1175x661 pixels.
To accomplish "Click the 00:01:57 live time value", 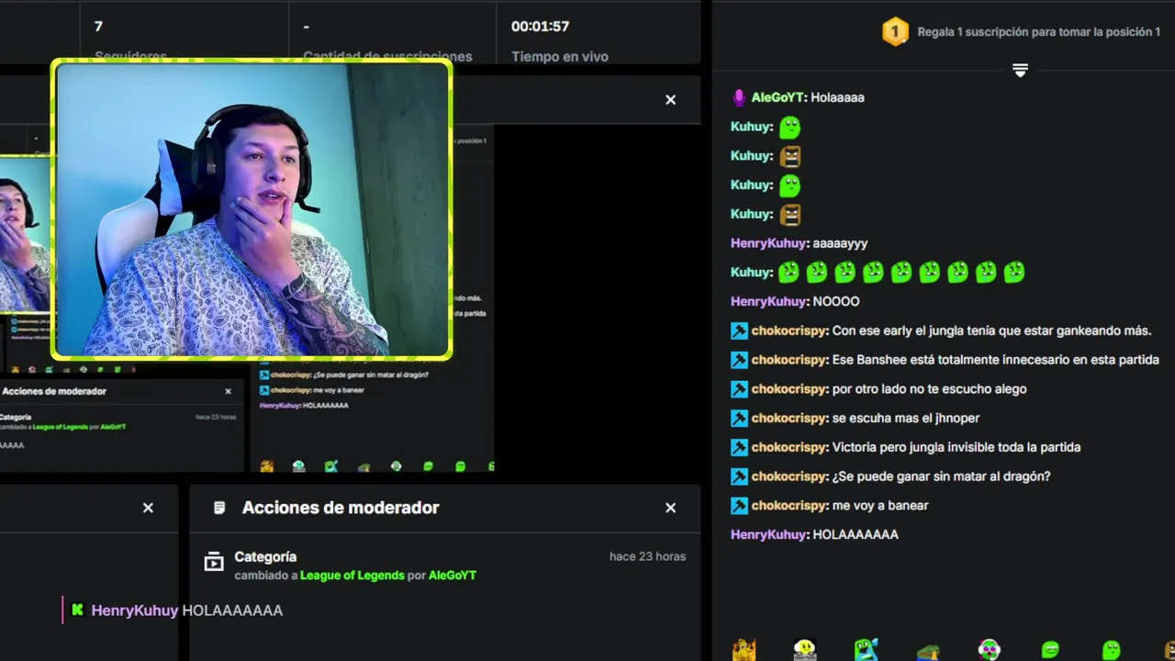I will tap(541, 27).
